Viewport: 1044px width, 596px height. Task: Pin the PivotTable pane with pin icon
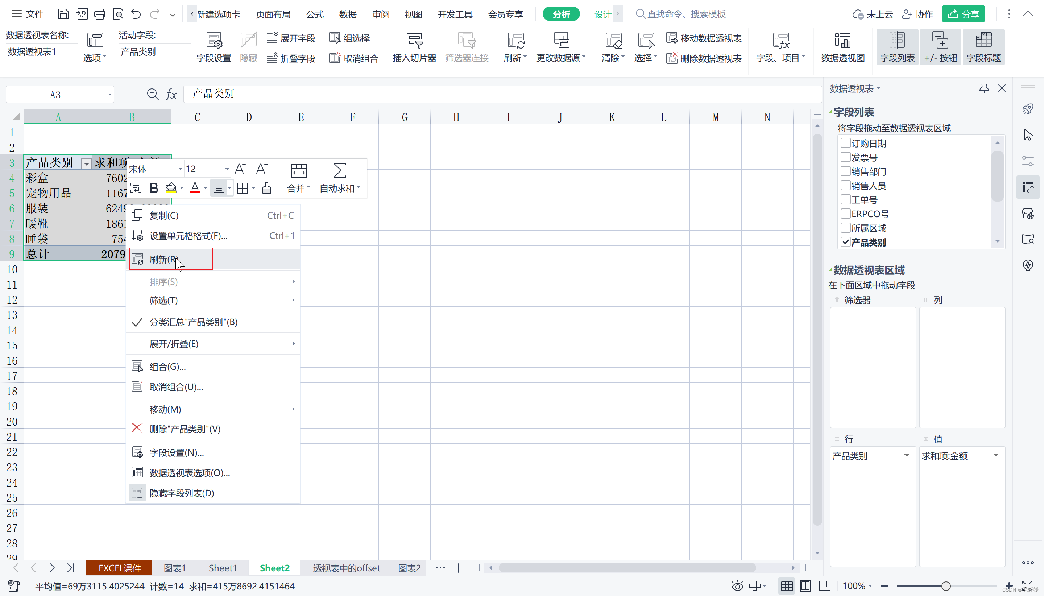click(984, 88)
